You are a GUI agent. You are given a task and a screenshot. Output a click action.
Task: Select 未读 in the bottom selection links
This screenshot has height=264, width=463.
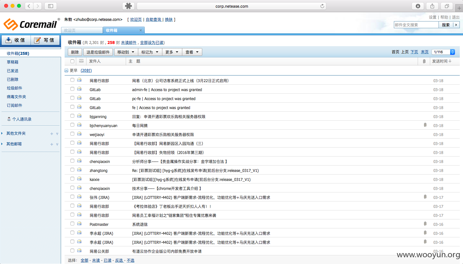[96, 260]
